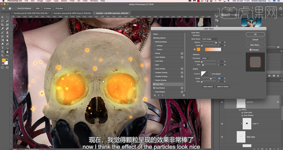
Task: Uncheck the Preview checkbox
Action: click(251, 50)
